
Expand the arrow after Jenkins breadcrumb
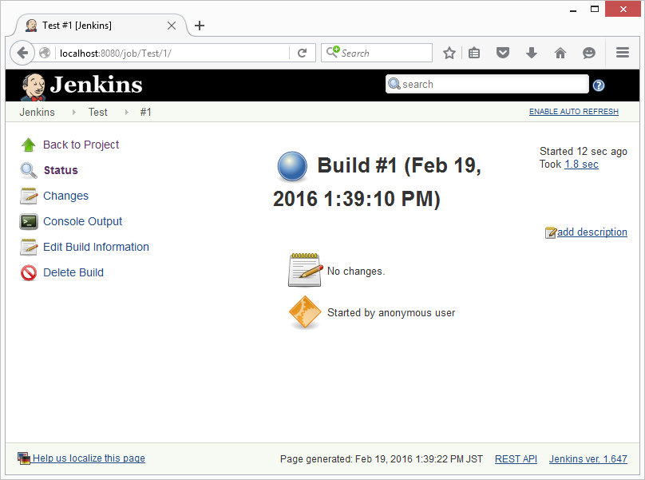click(x=73, y=112)
